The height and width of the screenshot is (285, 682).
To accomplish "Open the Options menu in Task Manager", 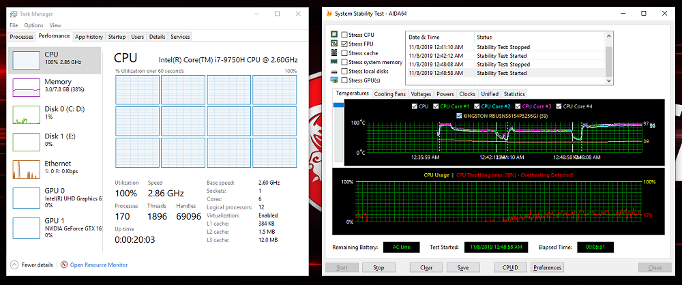I will coord(33,25).
